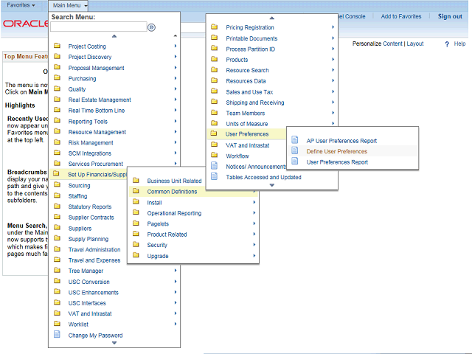
Task: Open USC Conversion menu entry
Action: click(x=88, y=282)
